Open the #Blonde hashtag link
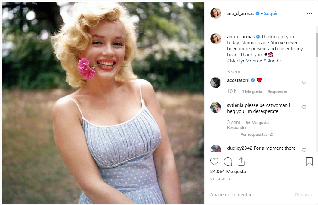318x205 pixels. [x=272, y=61]
